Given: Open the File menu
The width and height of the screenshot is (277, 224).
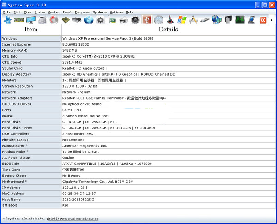Looking at the screenshot, I should point(7,12).
